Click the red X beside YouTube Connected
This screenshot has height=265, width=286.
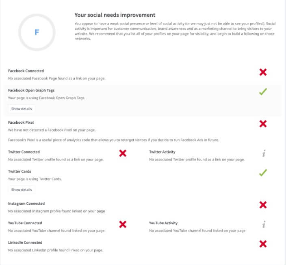pos(123,224)
